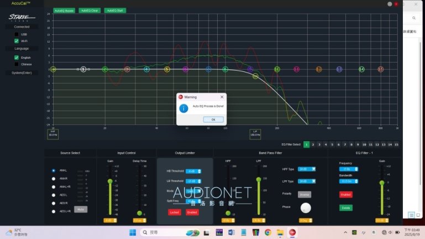Click the Polarity Inverse button
Viewport: 425px width, 239px height.
point(305,195)
